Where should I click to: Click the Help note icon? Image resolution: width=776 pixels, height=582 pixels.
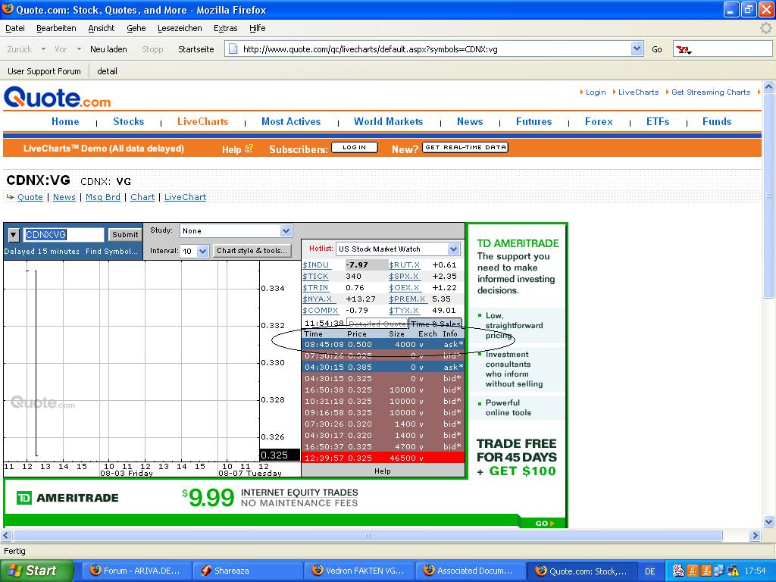coord(249,149)
